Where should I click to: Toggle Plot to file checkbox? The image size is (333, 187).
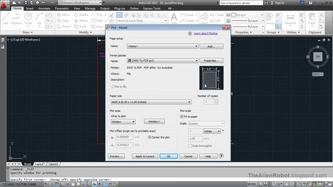(x=112, y=87)
